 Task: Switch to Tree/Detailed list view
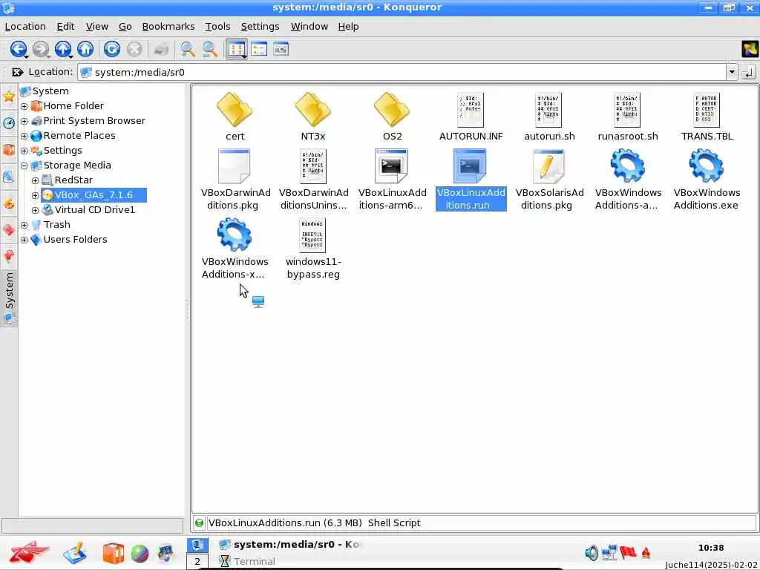coord(259,49)
